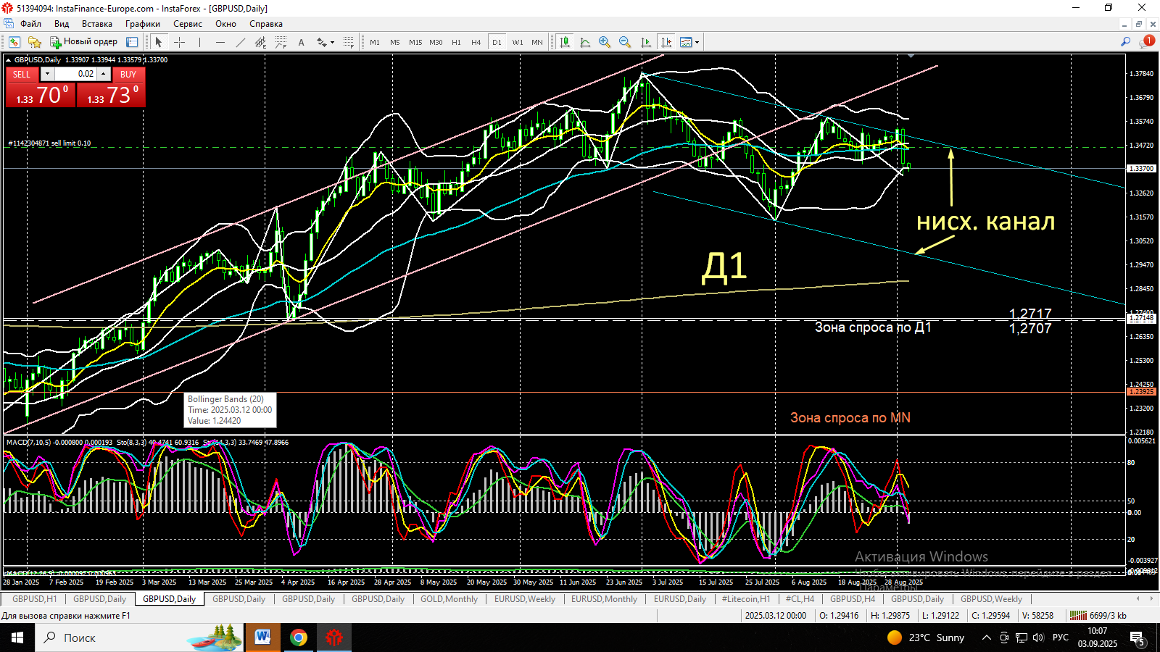1160x652 pixels.
Task: Increase lot volume with up arrow
Action: (x=104, y=74)
